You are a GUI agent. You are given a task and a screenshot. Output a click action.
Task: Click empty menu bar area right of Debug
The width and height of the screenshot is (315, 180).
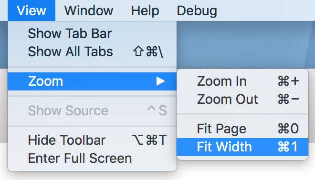click(265, 10)
